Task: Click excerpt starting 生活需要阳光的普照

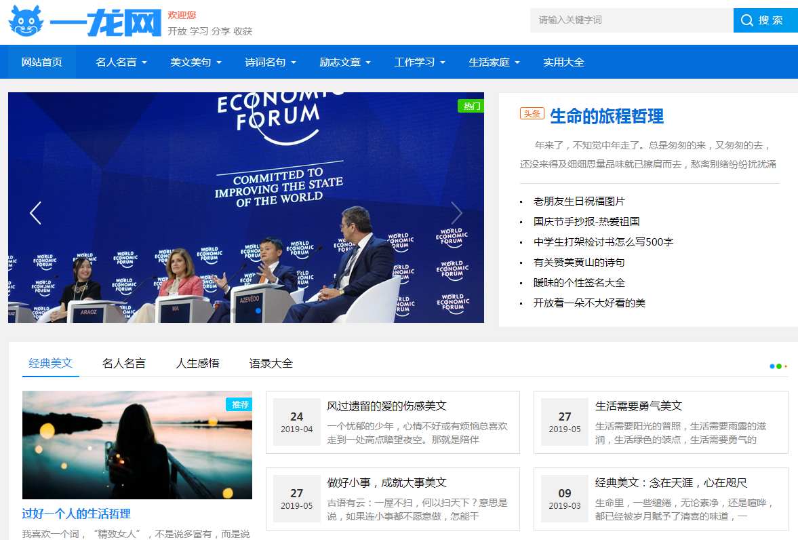Action: click(681, 433)
